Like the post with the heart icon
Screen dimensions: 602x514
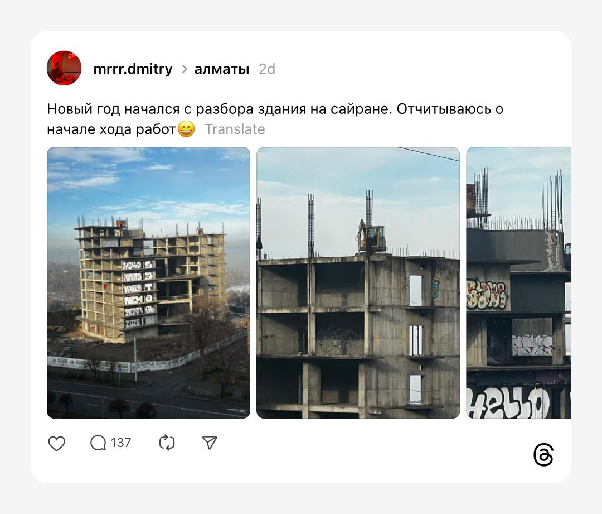(56, 443)
